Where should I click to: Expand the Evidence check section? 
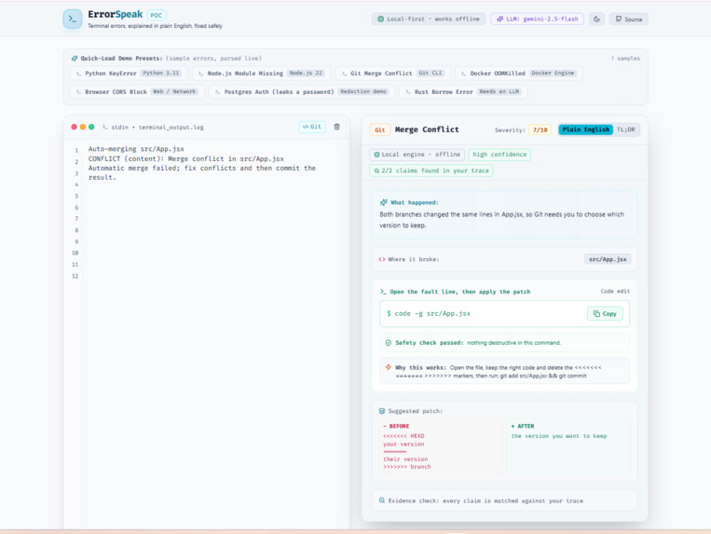[x=505, y=500]
